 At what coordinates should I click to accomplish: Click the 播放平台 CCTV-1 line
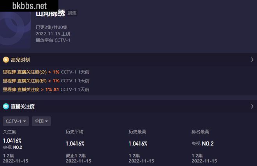(x=53, y=40)
